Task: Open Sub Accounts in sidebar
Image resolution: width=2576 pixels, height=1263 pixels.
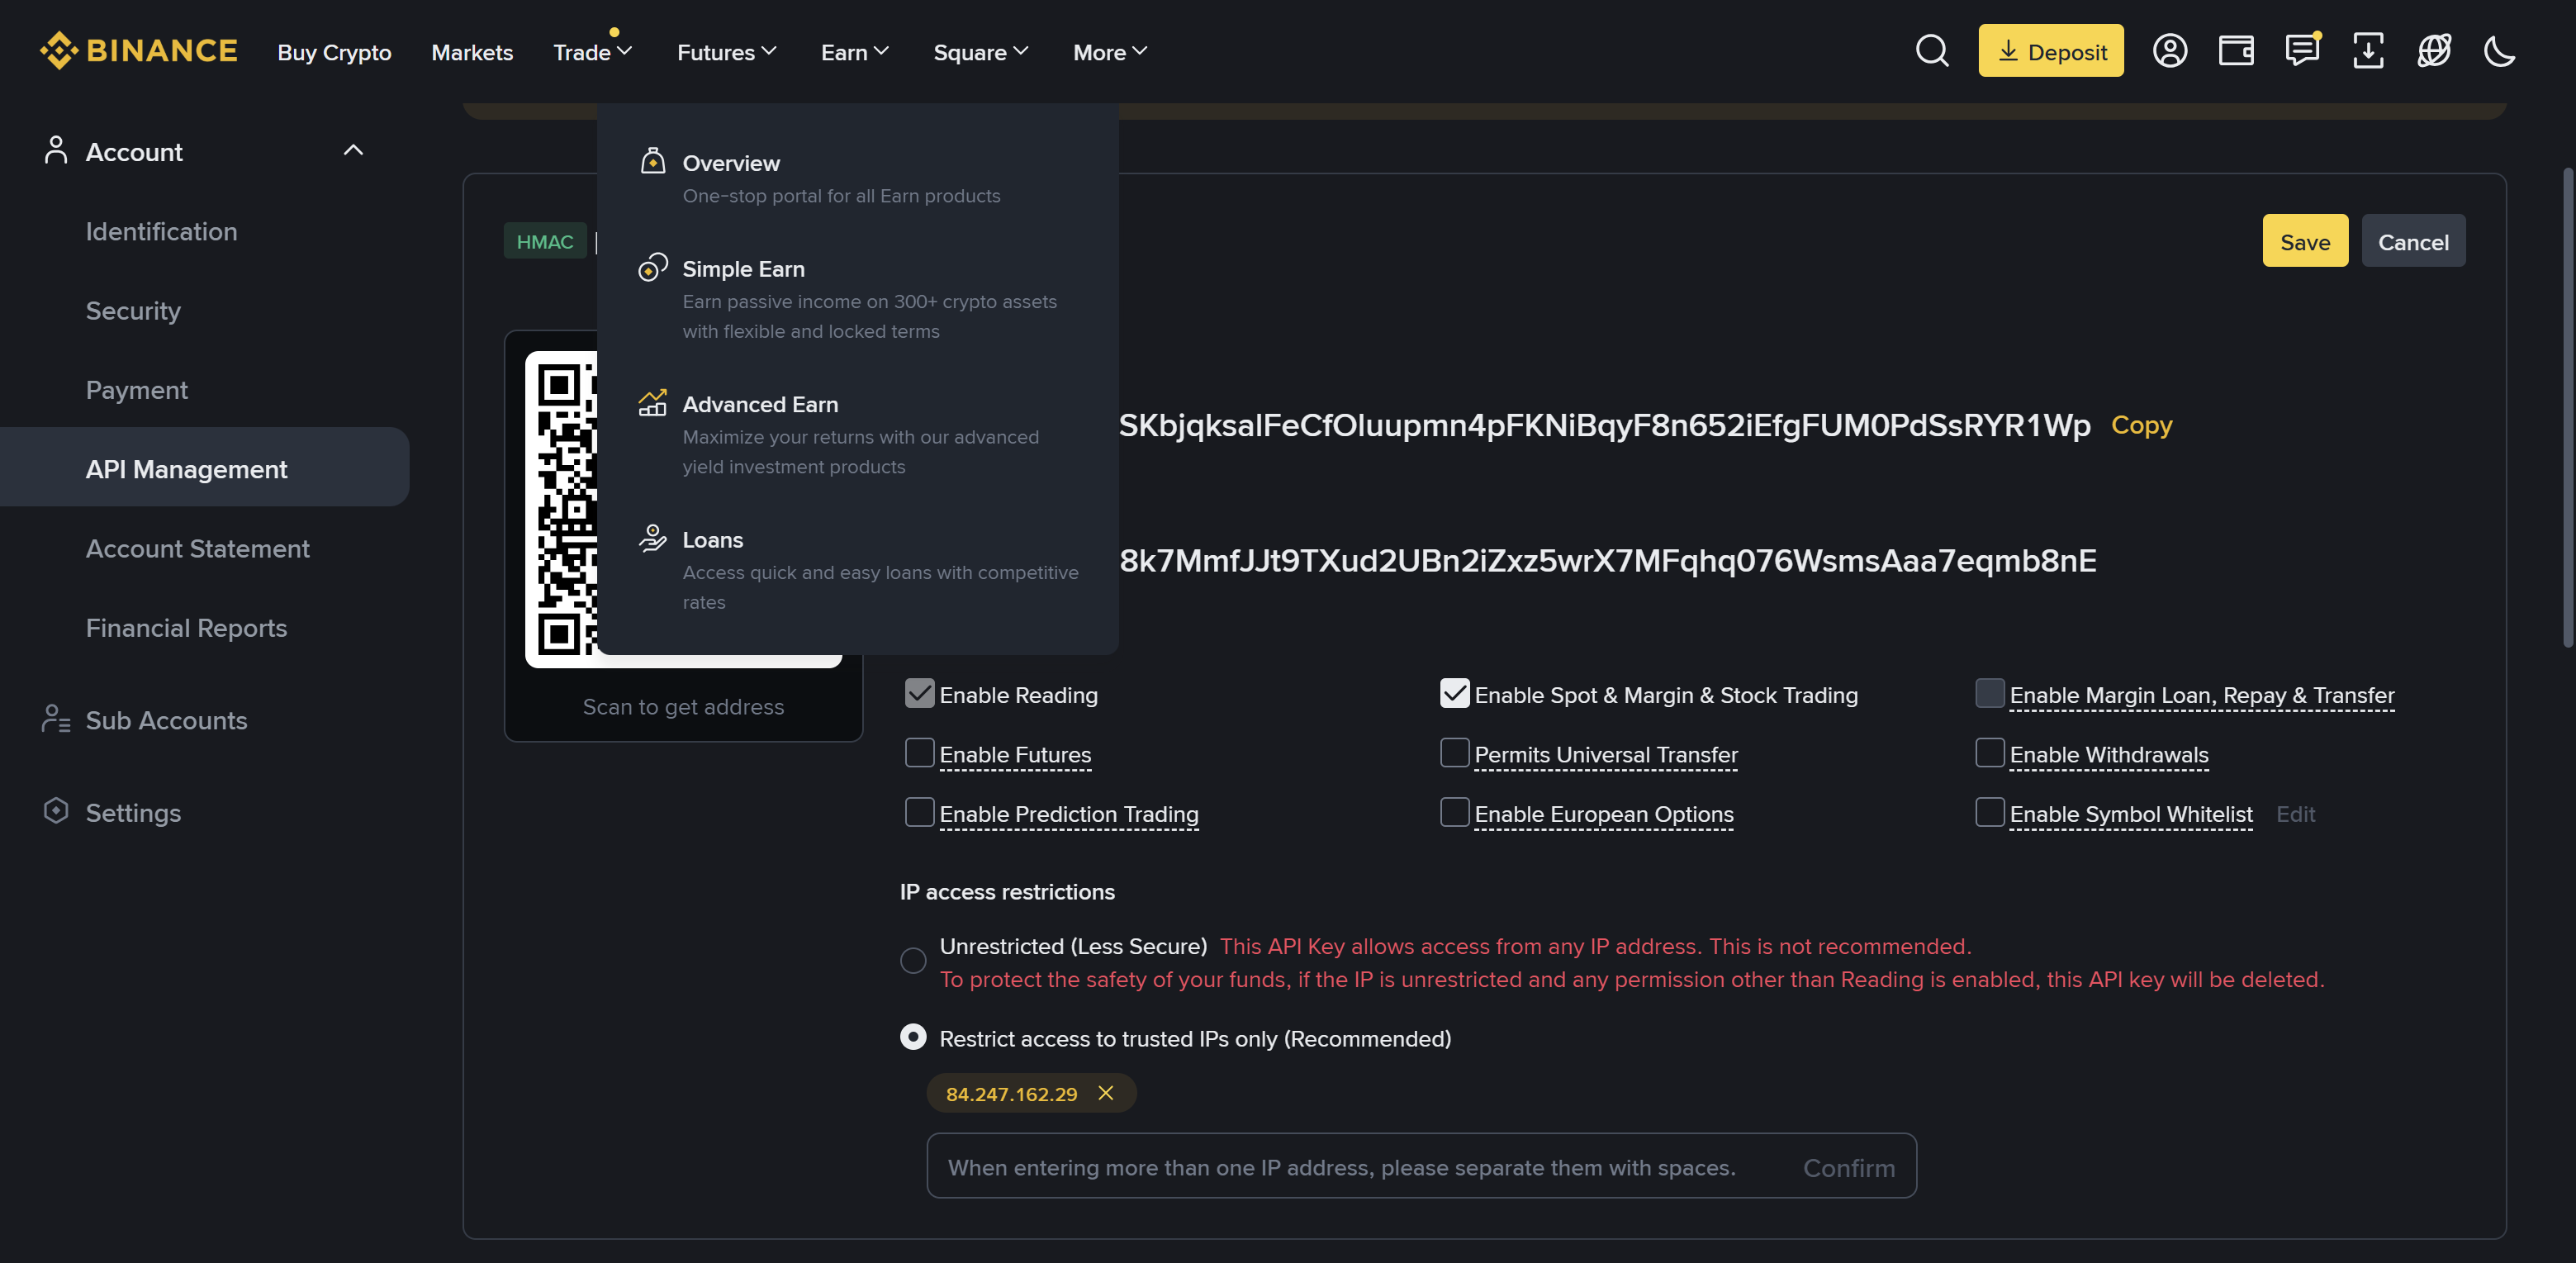Action: point(166,720)
